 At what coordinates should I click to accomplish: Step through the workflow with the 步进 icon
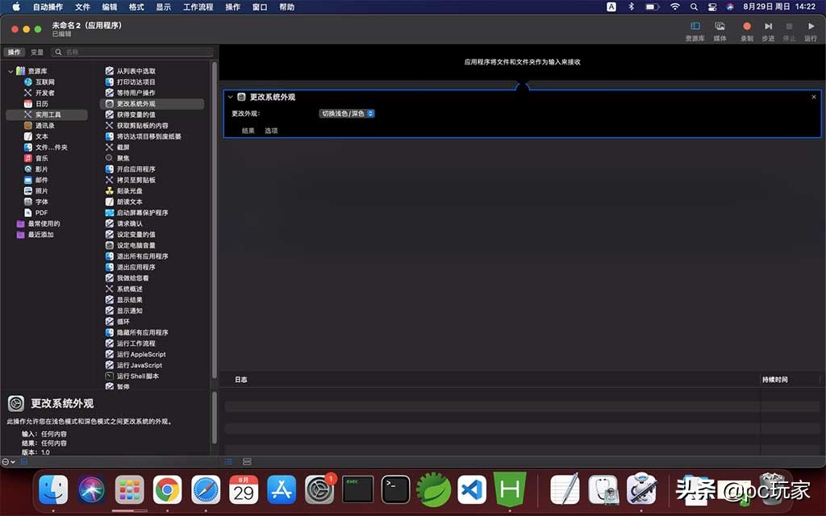point(767,26)
